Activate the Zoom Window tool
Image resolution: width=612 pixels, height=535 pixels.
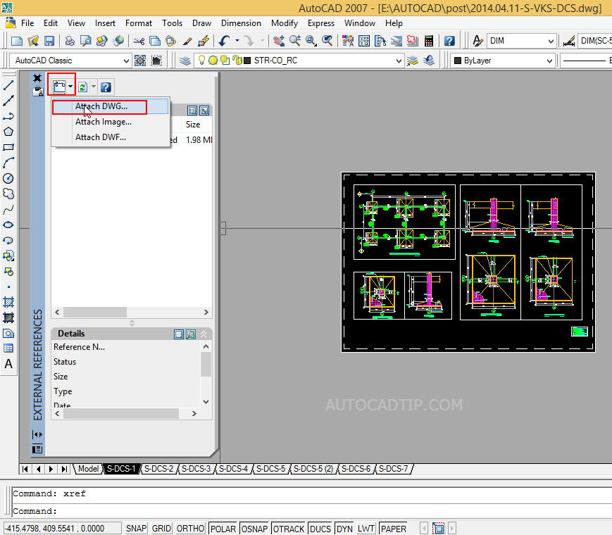tap(310, 41)
